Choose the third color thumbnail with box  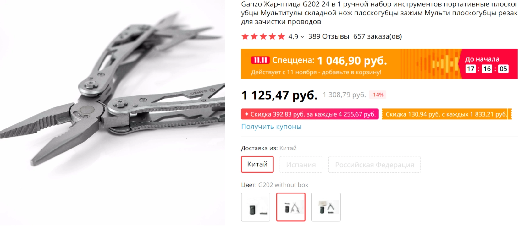point(326,207)
